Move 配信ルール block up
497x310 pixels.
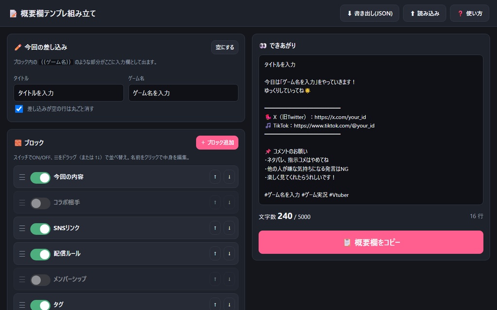click(215, 254)
